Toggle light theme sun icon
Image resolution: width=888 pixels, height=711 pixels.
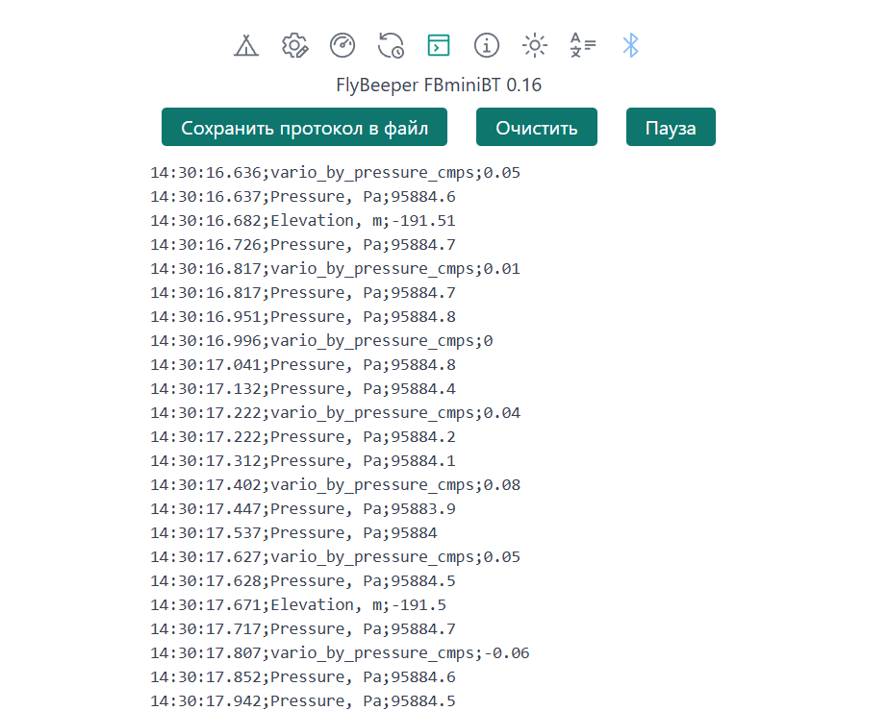pos(535,45)
